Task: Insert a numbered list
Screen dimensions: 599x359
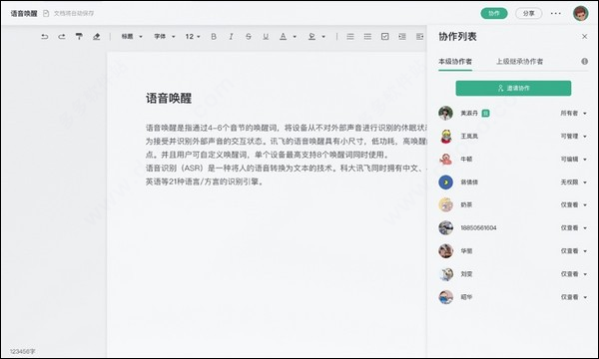Action: 350,37
